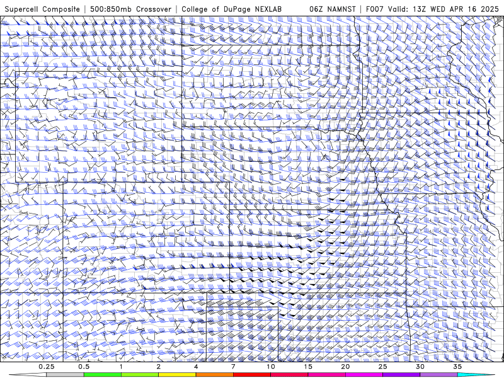Click the red segment between 7 and 10
This screenshot has height=378, width=504.
click(251, 375)
